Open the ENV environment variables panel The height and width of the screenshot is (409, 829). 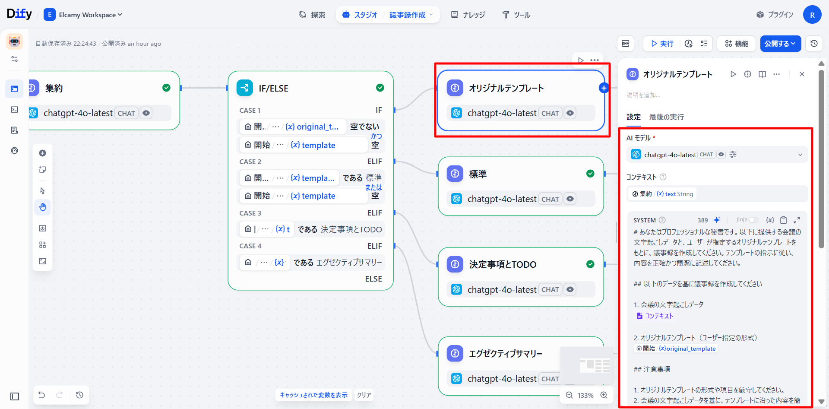[625, 43]
